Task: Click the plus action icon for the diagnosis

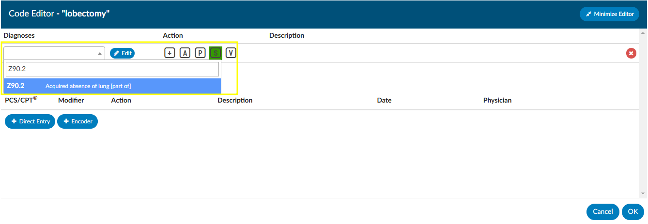Action: pos(170,53)
